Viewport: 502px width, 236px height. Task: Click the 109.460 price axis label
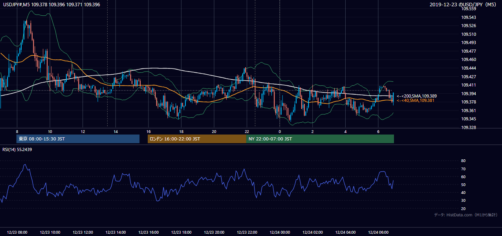pos(469,59)
